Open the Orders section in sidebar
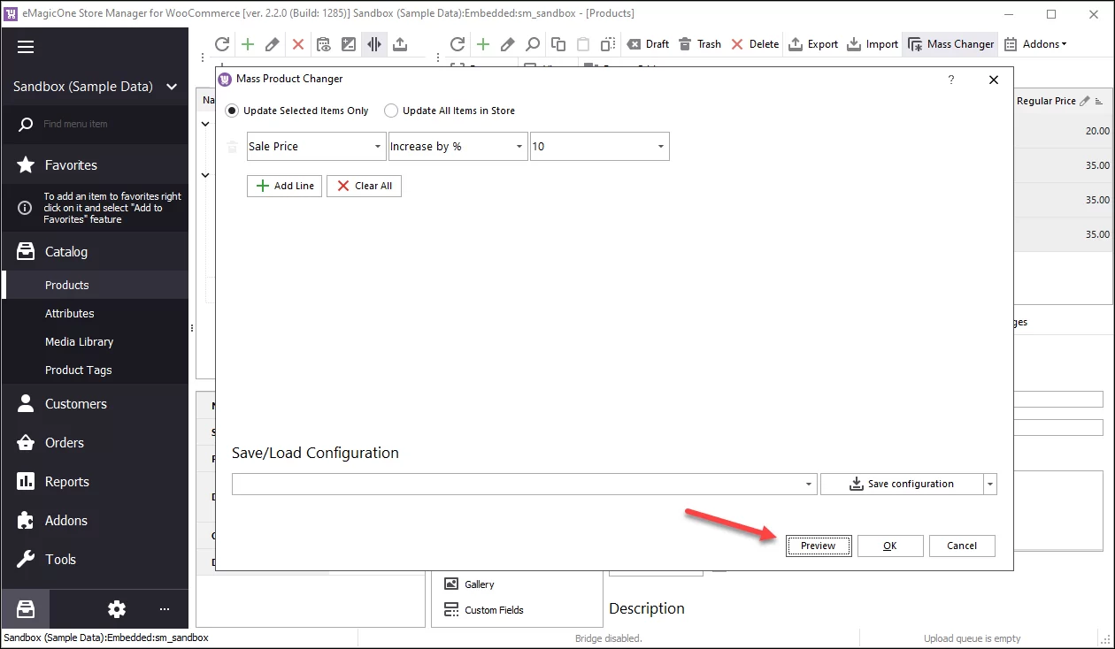 (65, 442)
